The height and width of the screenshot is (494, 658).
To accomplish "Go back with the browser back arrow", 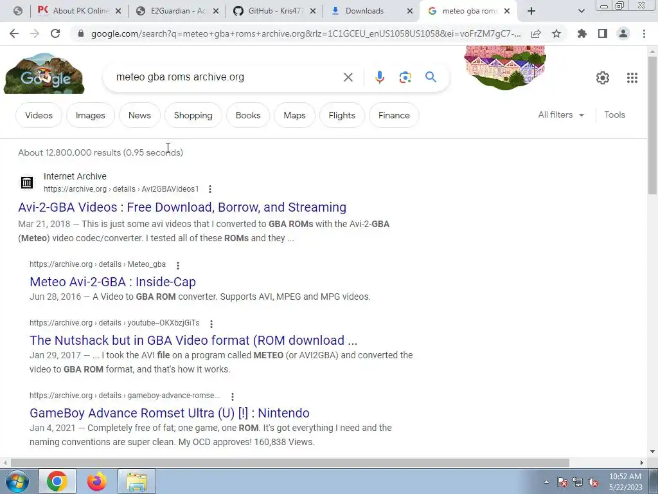I will pos(14,33).
